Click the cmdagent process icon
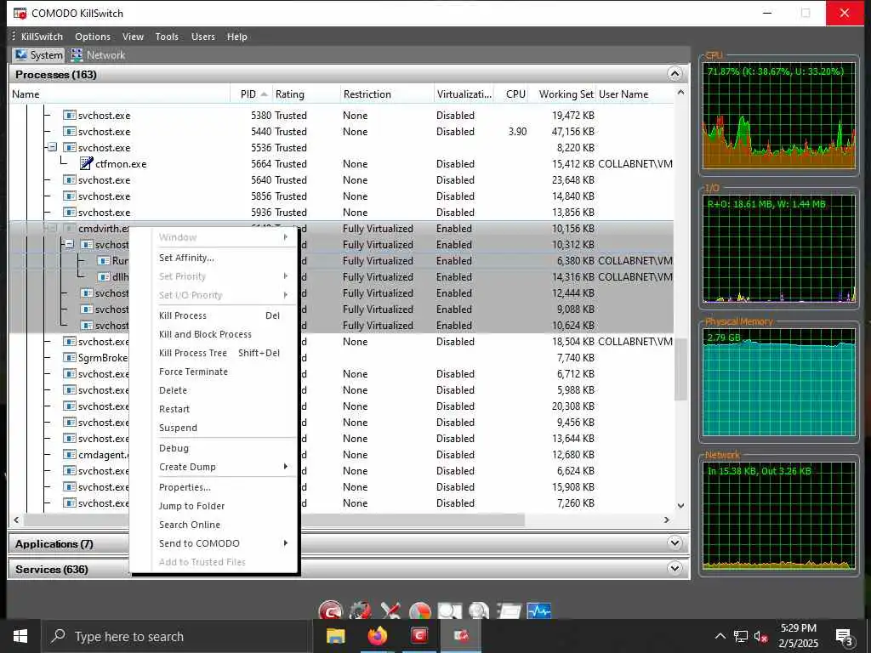Viewport: 871px width, 653px height. click(70, 454)
